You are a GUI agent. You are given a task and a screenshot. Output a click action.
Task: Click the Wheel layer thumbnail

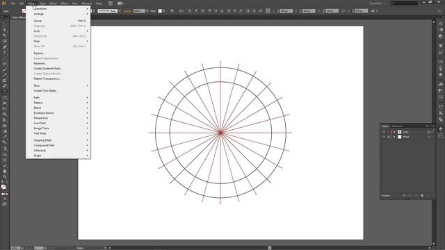[x=400, y=137]
